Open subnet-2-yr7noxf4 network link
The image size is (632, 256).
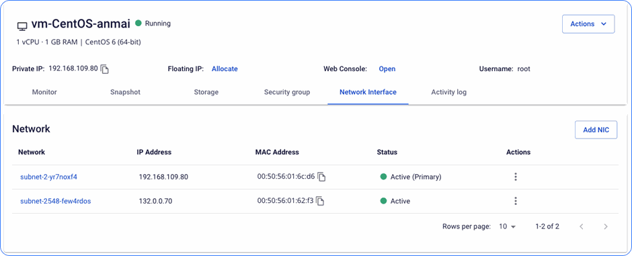(x=48, y=177)
